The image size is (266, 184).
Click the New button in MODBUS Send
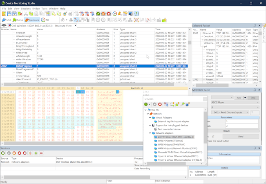(x=239, y=98)
